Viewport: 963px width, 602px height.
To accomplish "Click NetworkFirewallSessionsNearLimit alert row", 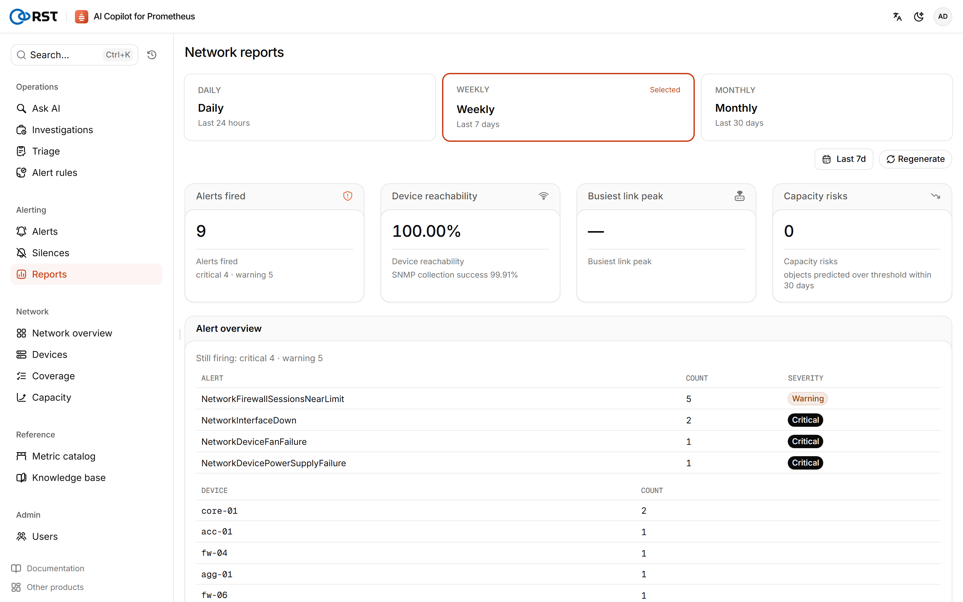I will (568, 399).
